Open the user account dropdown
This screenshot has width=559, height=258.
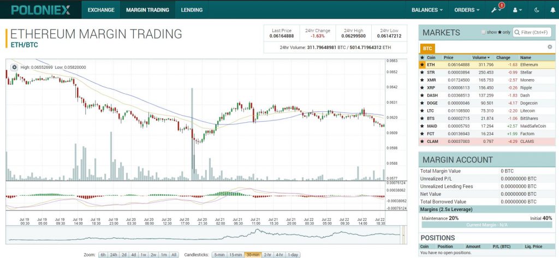click(516, 10)
